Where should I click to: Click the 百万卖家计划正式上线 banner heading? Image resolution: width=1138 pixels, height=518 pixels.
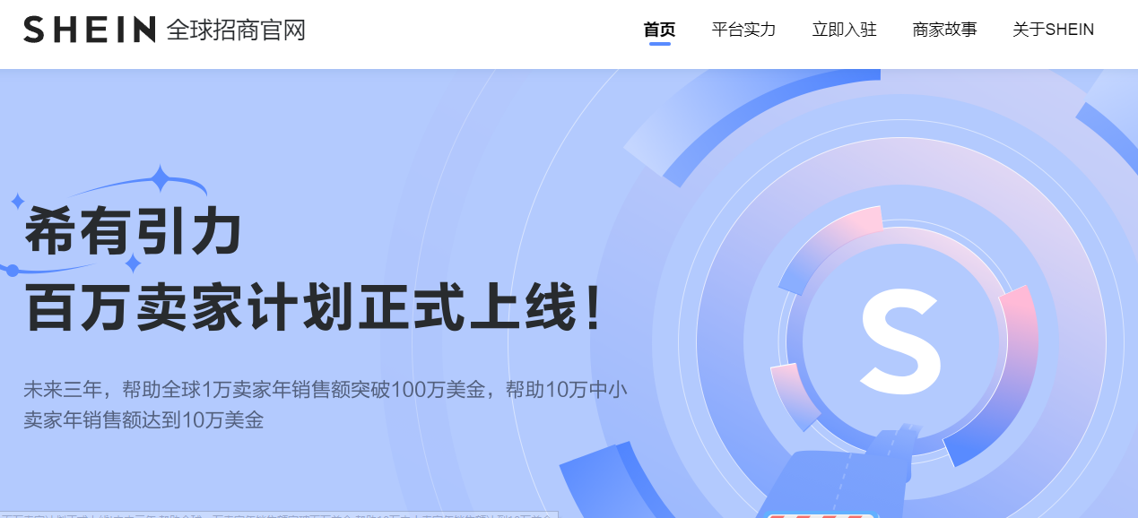click(x=313, y=307)
